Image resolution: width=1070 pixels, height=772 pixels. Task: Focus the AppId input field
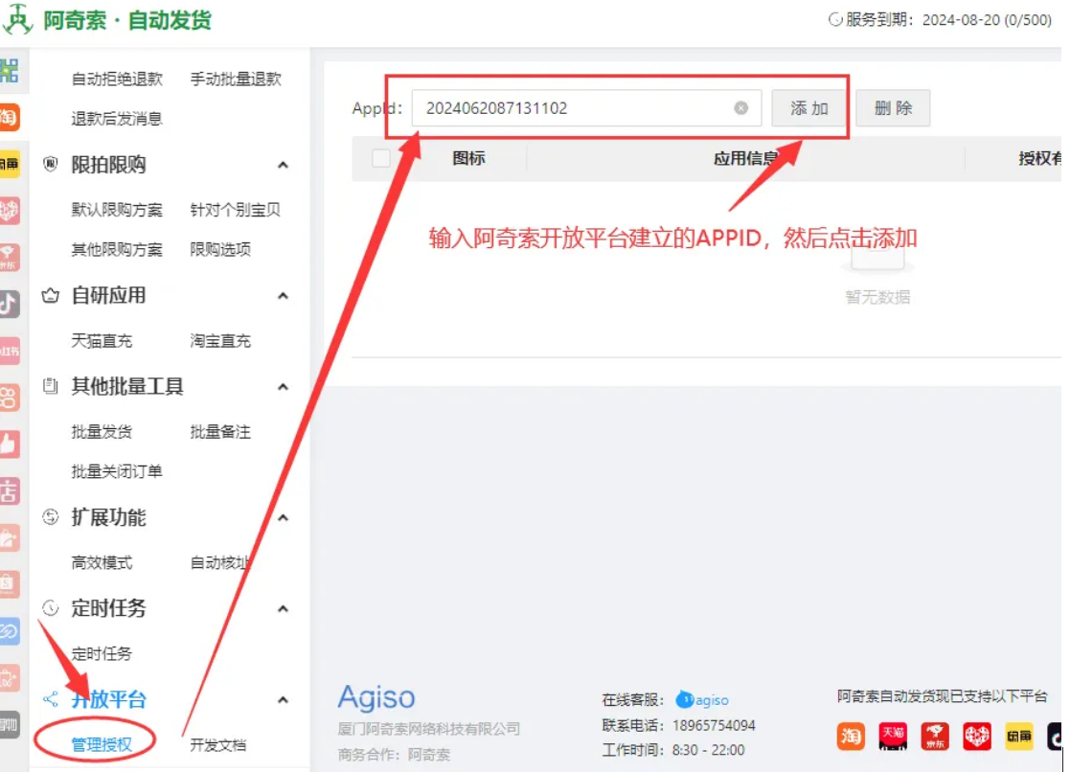tap(575, 108)
